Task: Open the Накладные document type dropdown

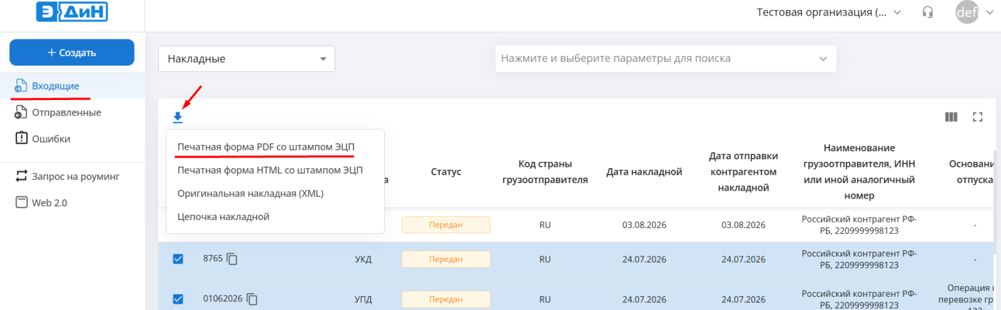Action: [246, 59]
